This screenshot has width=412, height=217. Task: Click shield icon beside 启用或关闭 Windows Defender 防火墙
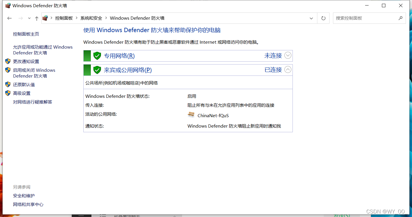point(8,70)
